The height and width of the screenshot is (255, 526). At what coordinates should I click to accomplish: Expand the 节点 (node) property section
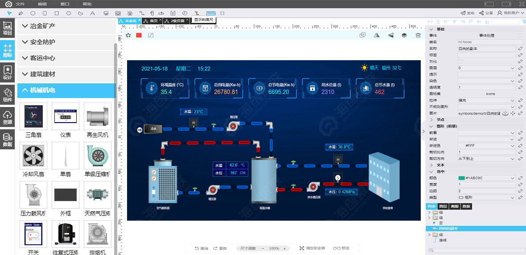[x=431, y=120]
